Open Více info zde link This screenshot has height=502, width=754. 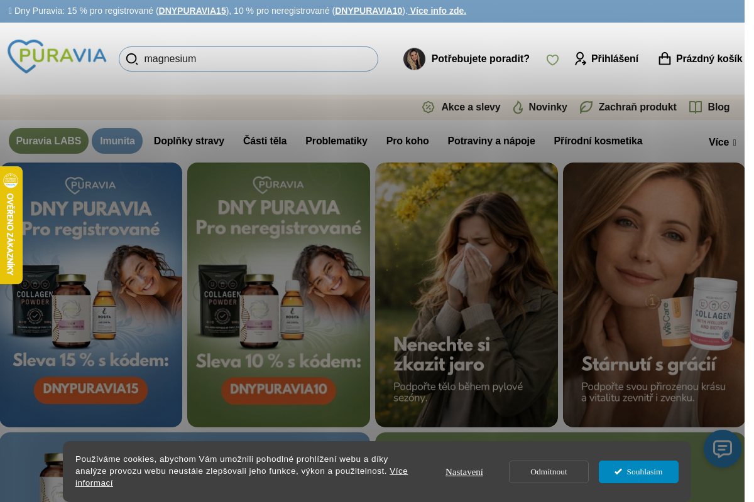click(438, 11)
